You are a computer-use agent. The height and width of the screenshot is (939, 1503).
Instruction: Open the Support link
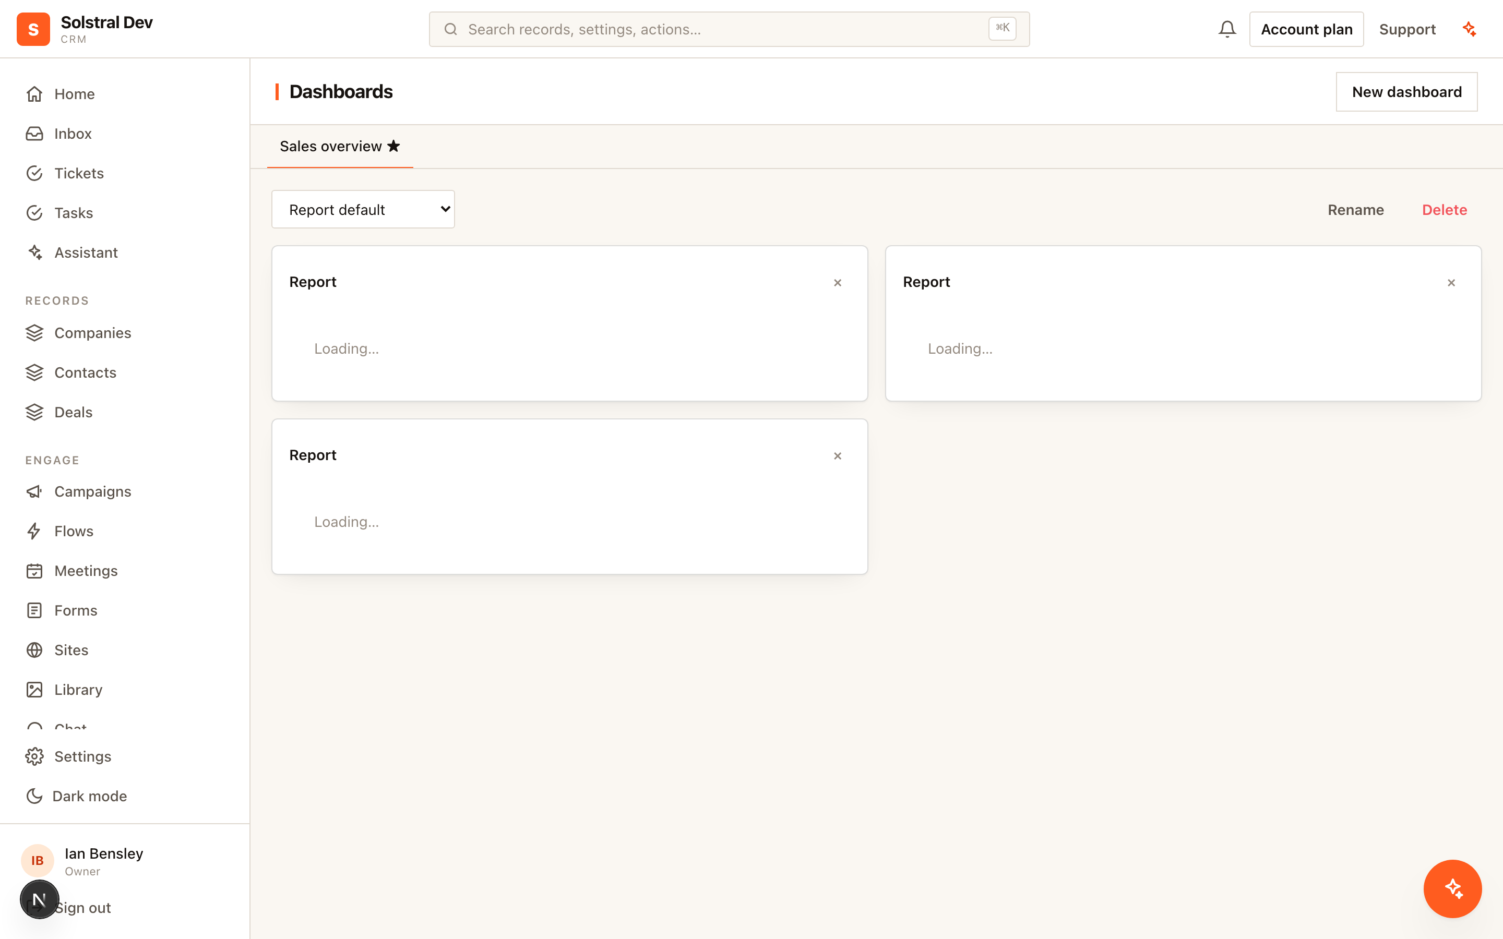click(x=1407, y=29)
